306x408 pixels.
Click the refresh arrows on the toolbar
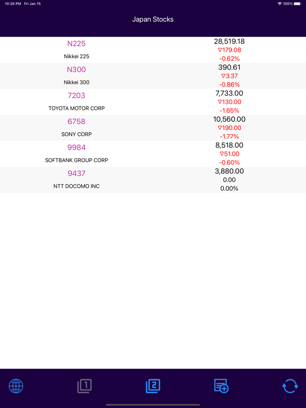(x=289, y=386)
